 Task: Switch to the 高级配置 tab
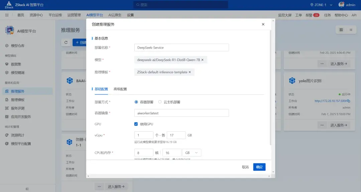[120, 89]
